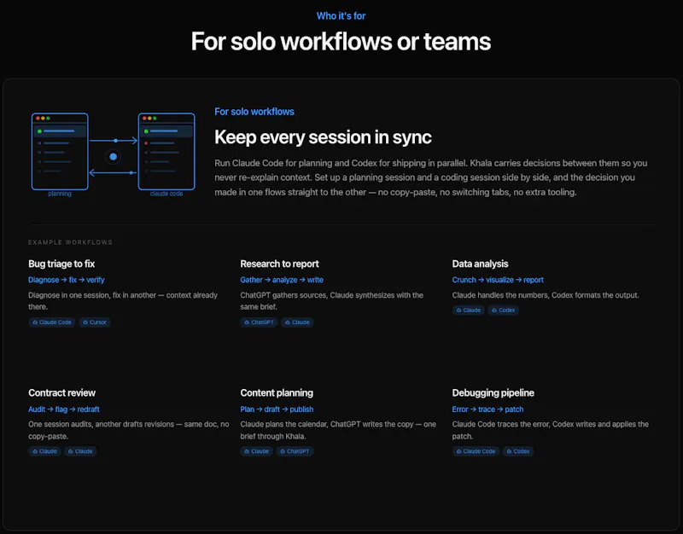This screenshot has width=683, height=534.
Task: Click the ChatGPT tag under Content planning
Action: (295, 451)
